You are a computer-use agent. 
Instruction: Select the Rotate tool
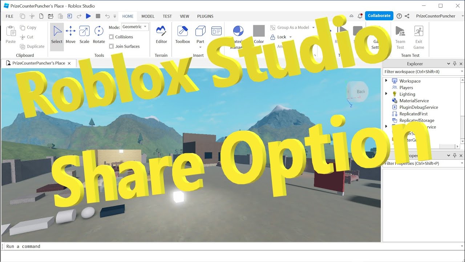point(99,35)
